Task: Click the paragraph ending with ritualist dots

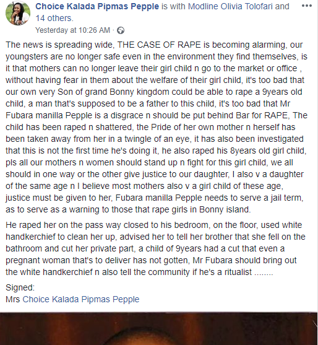Action: coord(155,248)
